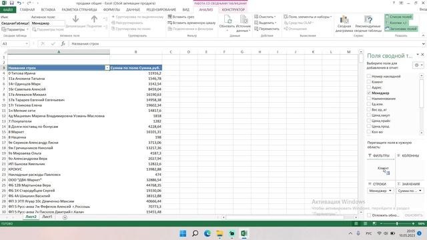
Task: Expand the formula bar
Action: click(x=423, y=43)
